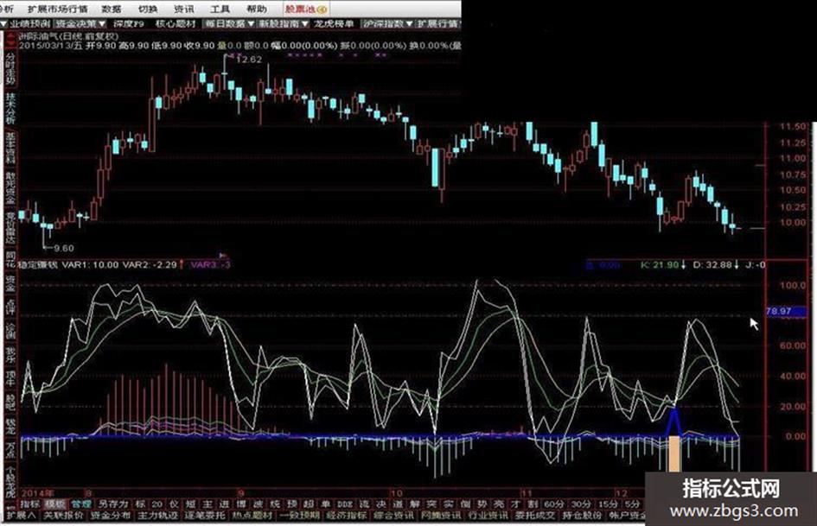The image size is (817, 526).
Task: Open the 数据 menu
Action: pyautogui.click(x=111, y=9)
